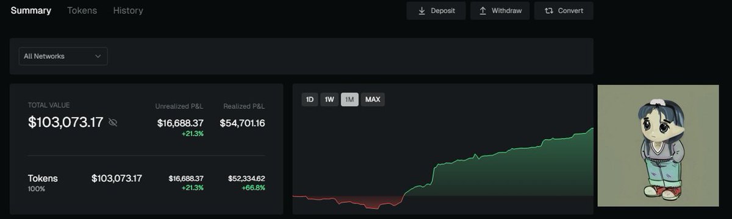Open the History tab

[x=128, y=10]
